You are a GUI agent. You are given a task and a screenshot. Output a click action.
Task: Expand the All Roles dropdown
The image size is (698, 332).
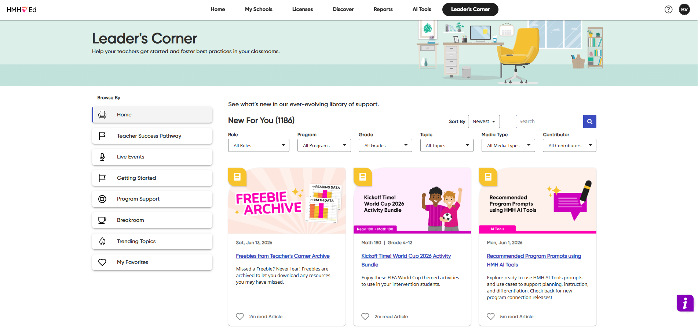click(259, 145)
